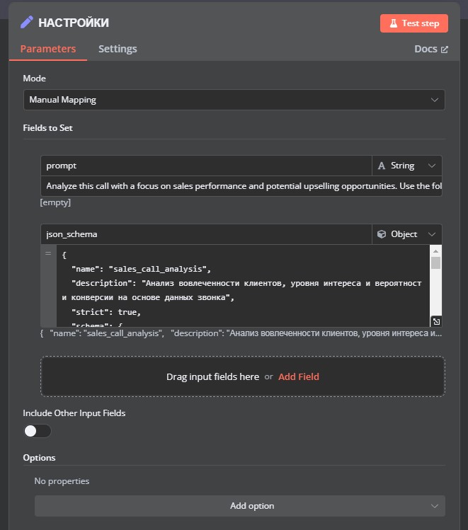Open the Add option dropdown
The width and height of the screenshot is (468, 530).
pos(240,506)
